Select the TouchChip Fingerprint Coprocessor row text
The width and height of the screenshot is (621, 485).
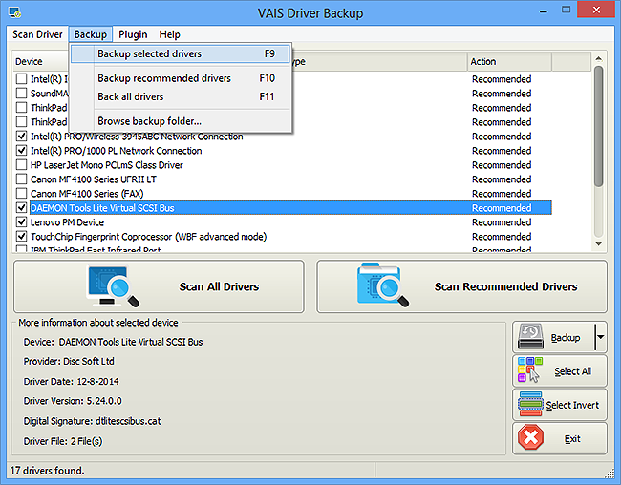pyautogui.click(x=148, y=237)
